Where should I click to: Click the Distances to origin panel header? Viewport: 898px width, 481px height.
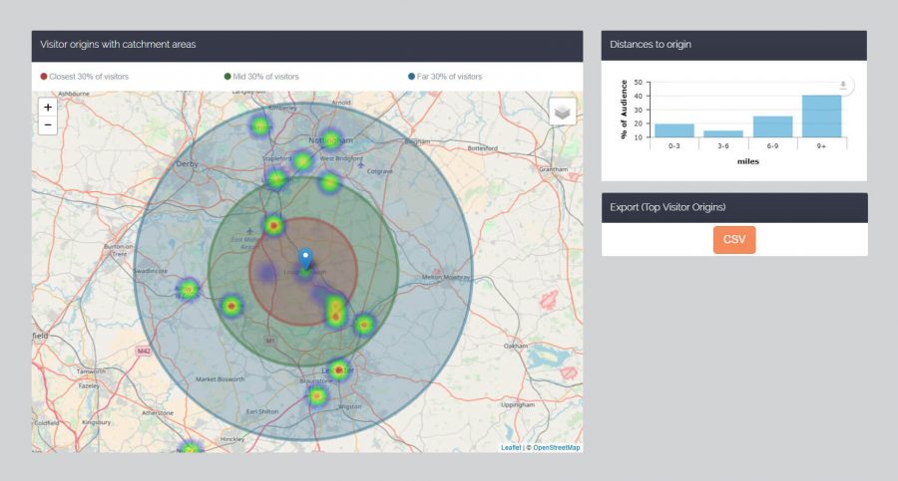pos(651,45)
